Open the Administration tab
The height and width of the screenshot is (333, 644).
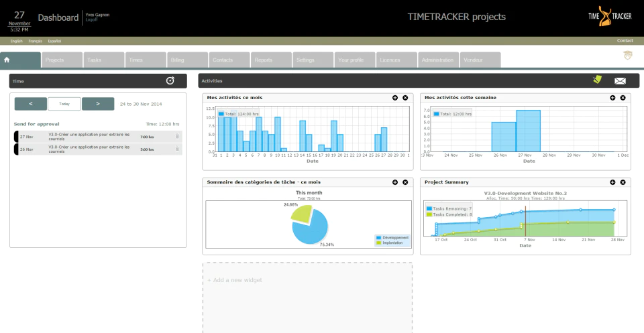point(438,60)
